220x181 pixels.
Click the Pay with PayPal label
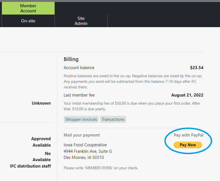[x=188, y=135]
